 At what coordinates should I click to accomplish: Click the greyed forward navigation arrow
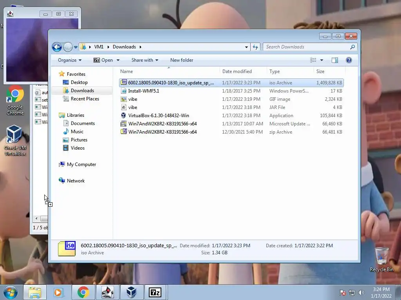(68, 47)
